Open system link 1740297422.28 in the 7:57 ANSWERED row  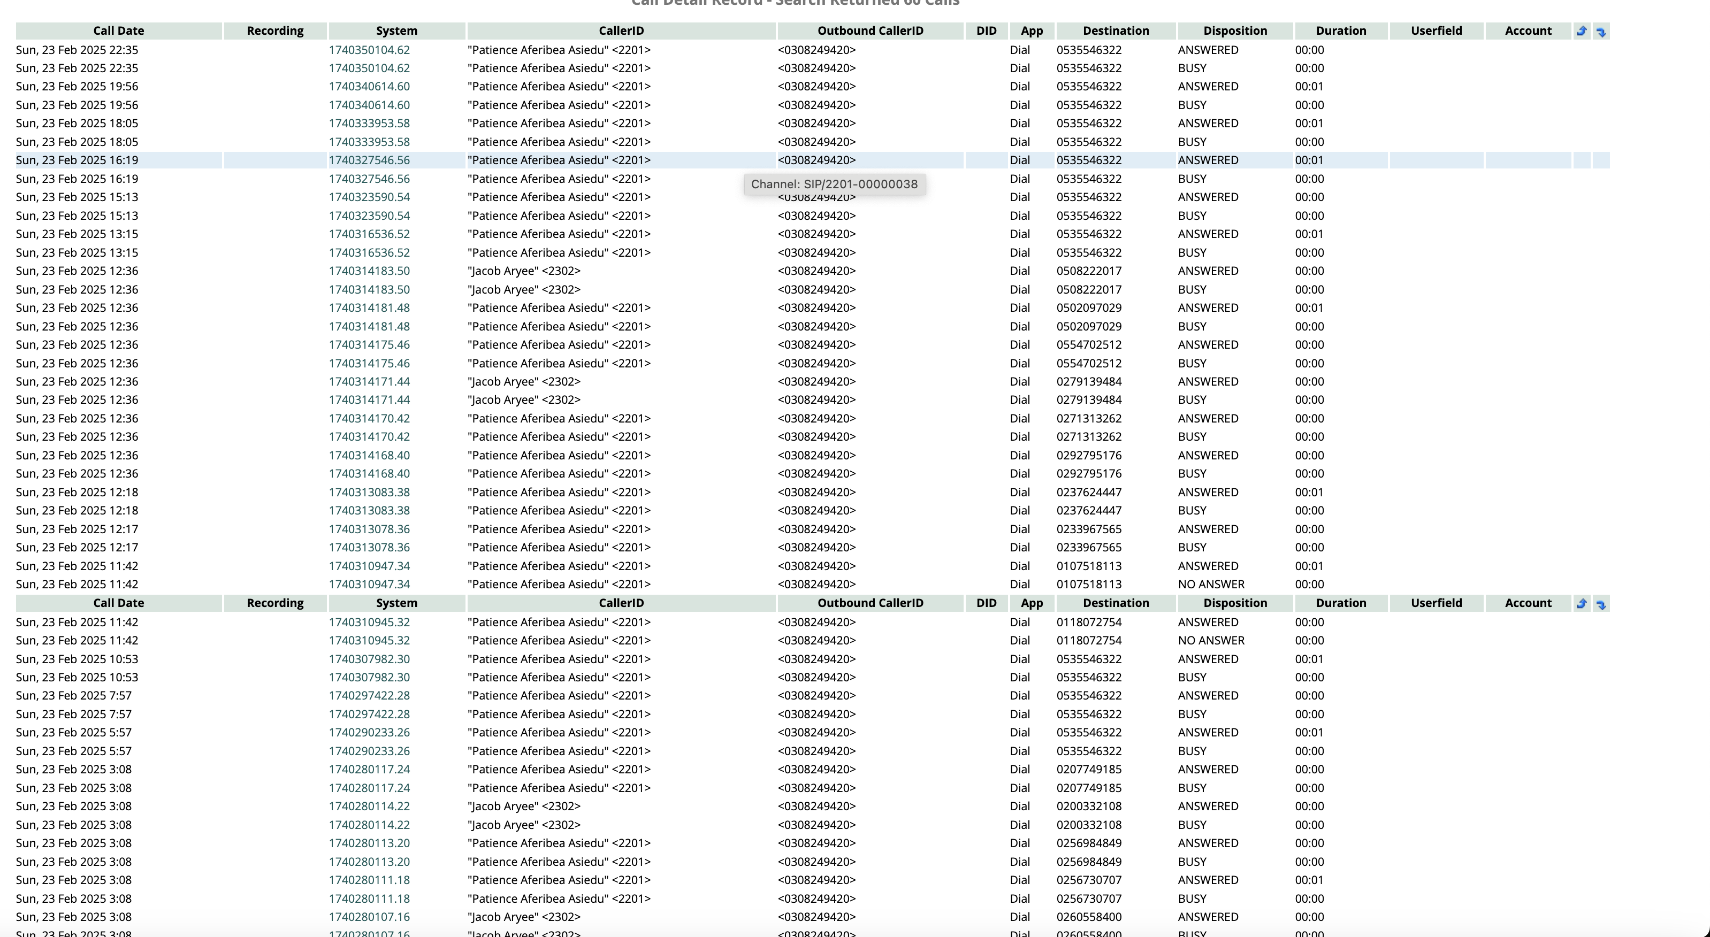click(x=369, y=695)
